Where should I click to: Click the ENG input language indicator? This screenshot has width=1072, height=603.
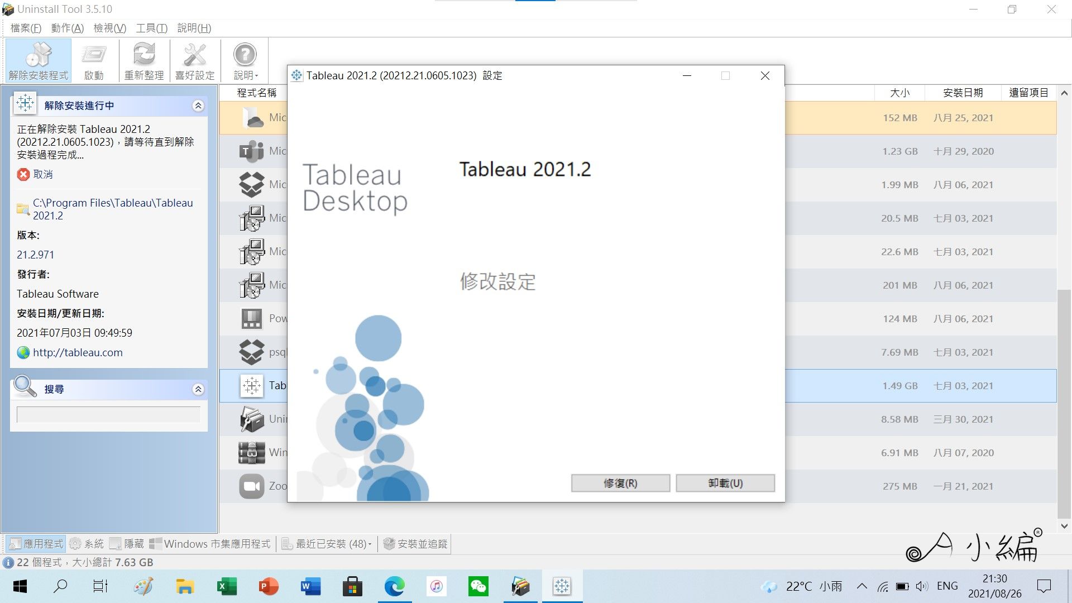(947, 586)
